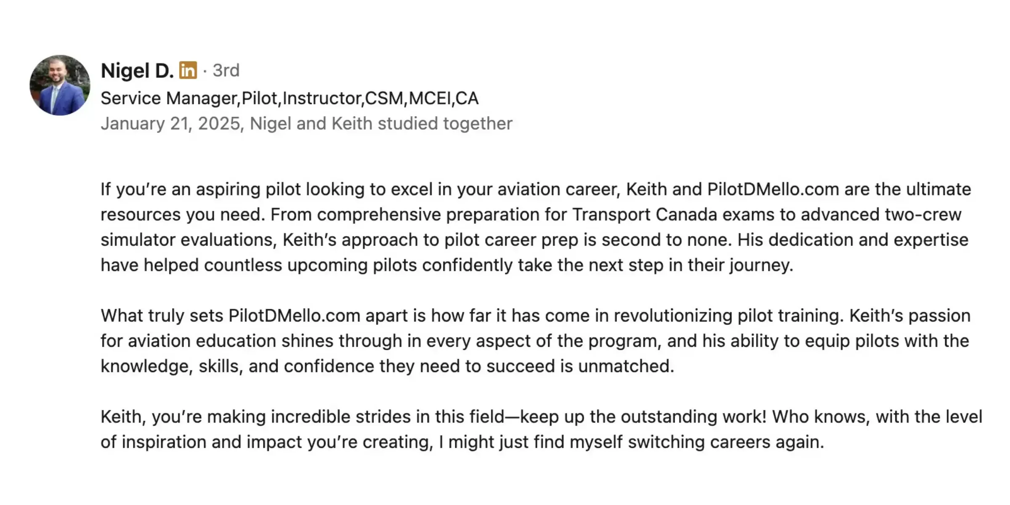Open the Nigel D. name link
This screenshot has width=1010, height=505.
point(137,71)
